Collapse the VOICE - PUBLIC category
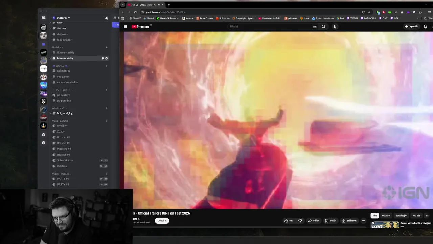 click(x=62, y=174)
